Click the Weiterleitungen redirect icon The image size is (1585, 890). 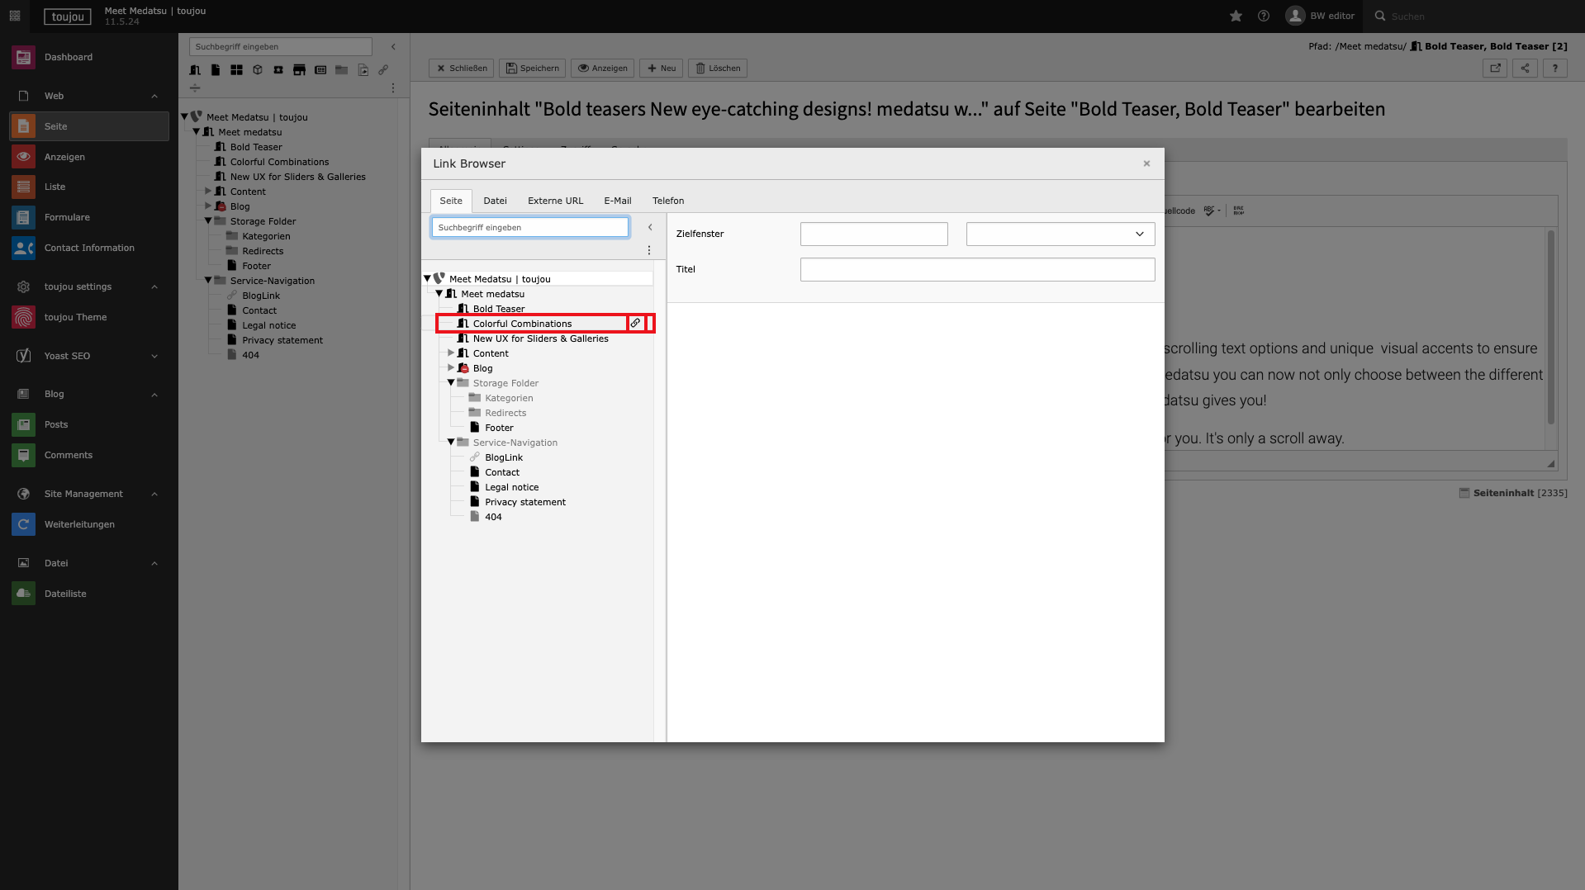pos(23,524)
